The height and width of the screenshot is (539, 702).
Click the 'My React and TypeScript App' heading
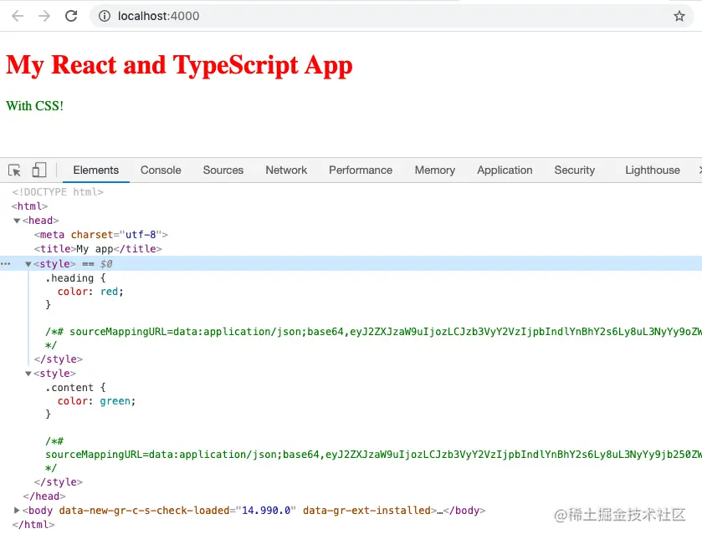click(179, 65)
